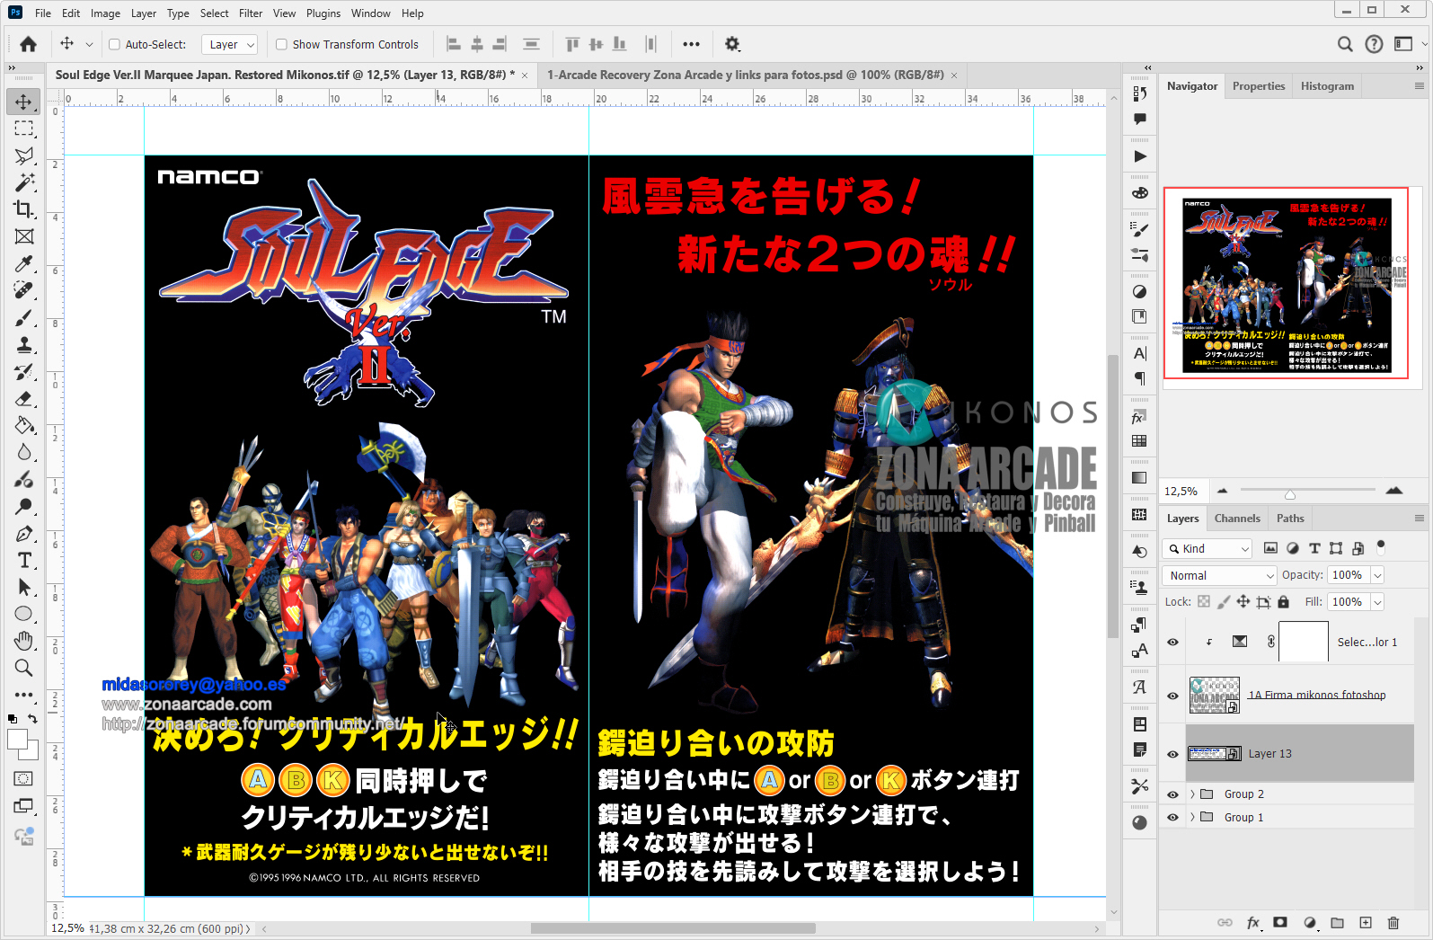This screenshot has height=940, width=1433.
Task: Select the Paint Bucket tool
Action: click(x=24, y=425)
